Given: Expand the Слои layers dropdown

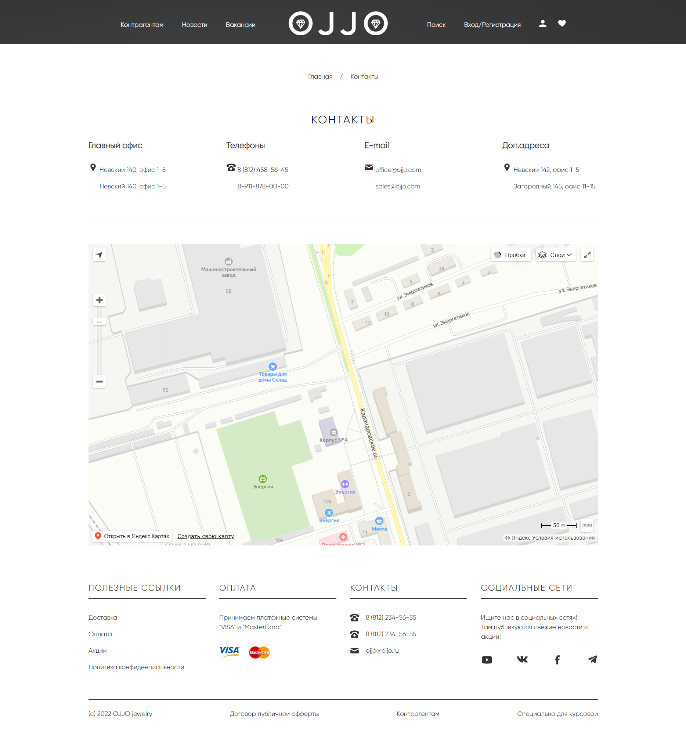Looking at the screenshot, I should [x=556, y=255].
